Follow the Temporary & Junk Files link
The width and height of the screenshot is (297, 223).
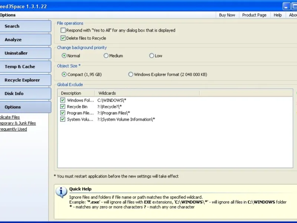point(18,123)
